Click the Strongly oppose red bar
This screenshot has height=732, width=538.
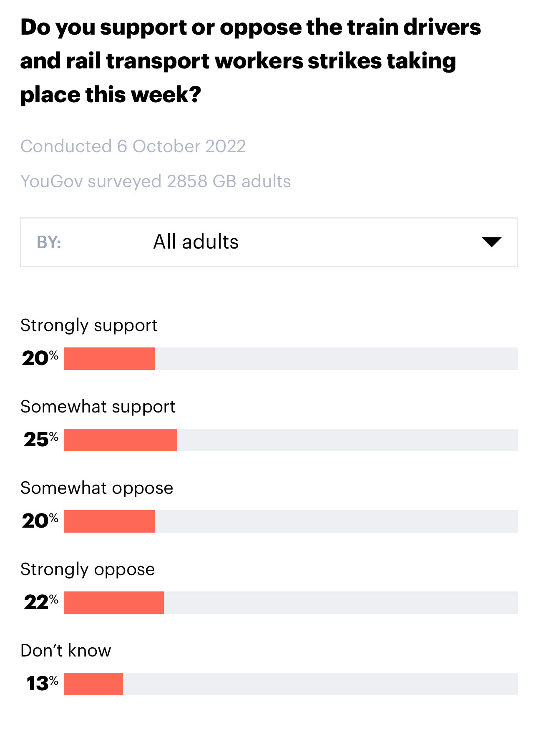(x=114, y=603)
